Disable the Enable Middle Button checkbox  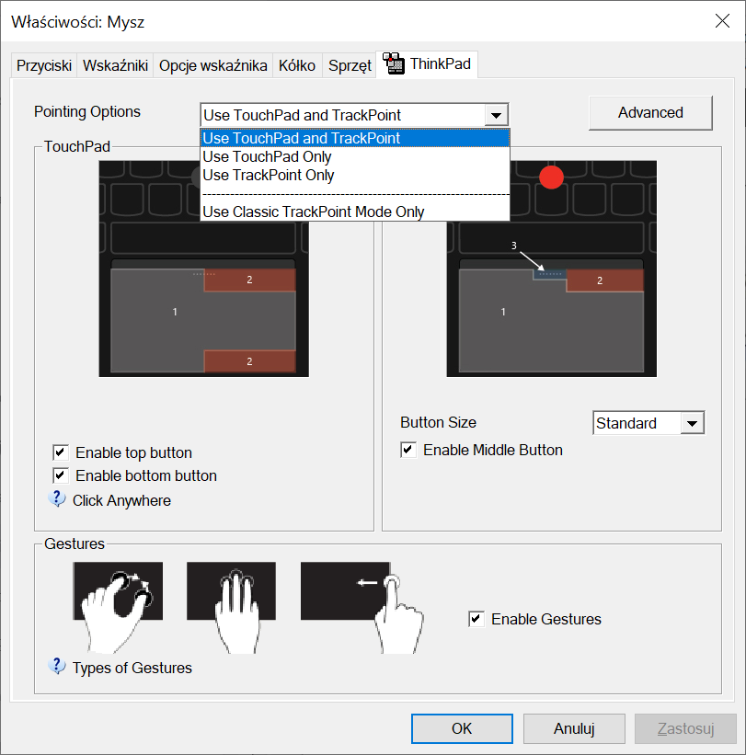pyautogui.click(x=407, y=450)
